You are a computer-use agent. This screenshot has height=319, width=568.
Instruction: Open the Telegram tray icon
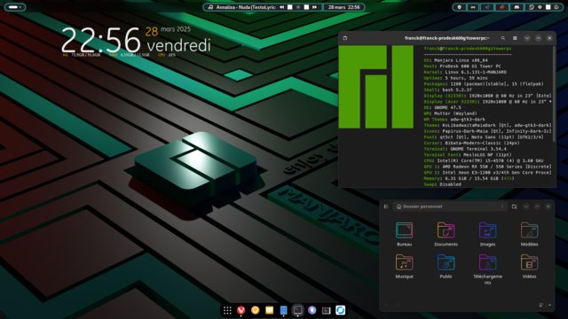487,7
